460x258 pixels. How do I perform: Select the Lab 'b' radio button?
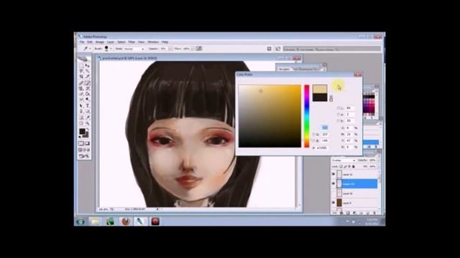[339, 120]
